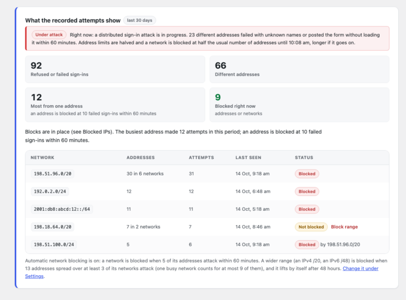Click the LAST SEEN column header

click(x=248, y=157)
